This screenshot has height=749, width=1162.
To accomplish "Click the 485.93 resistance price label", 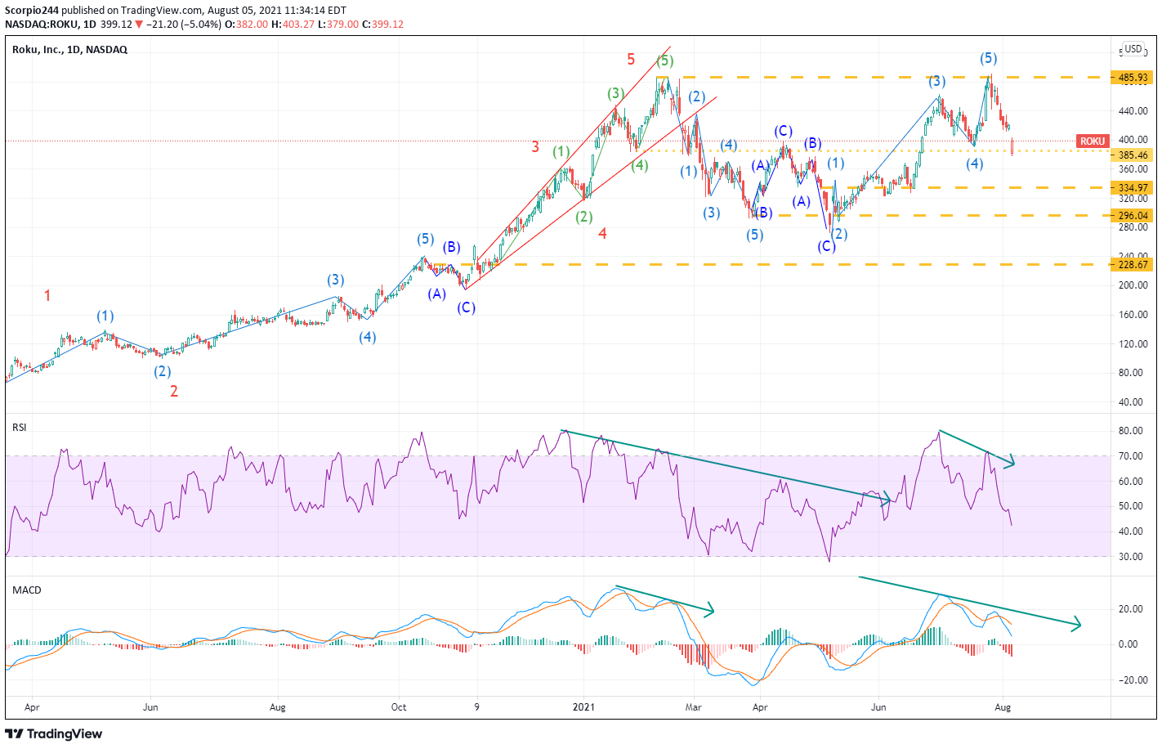I will click(1132, 78).
